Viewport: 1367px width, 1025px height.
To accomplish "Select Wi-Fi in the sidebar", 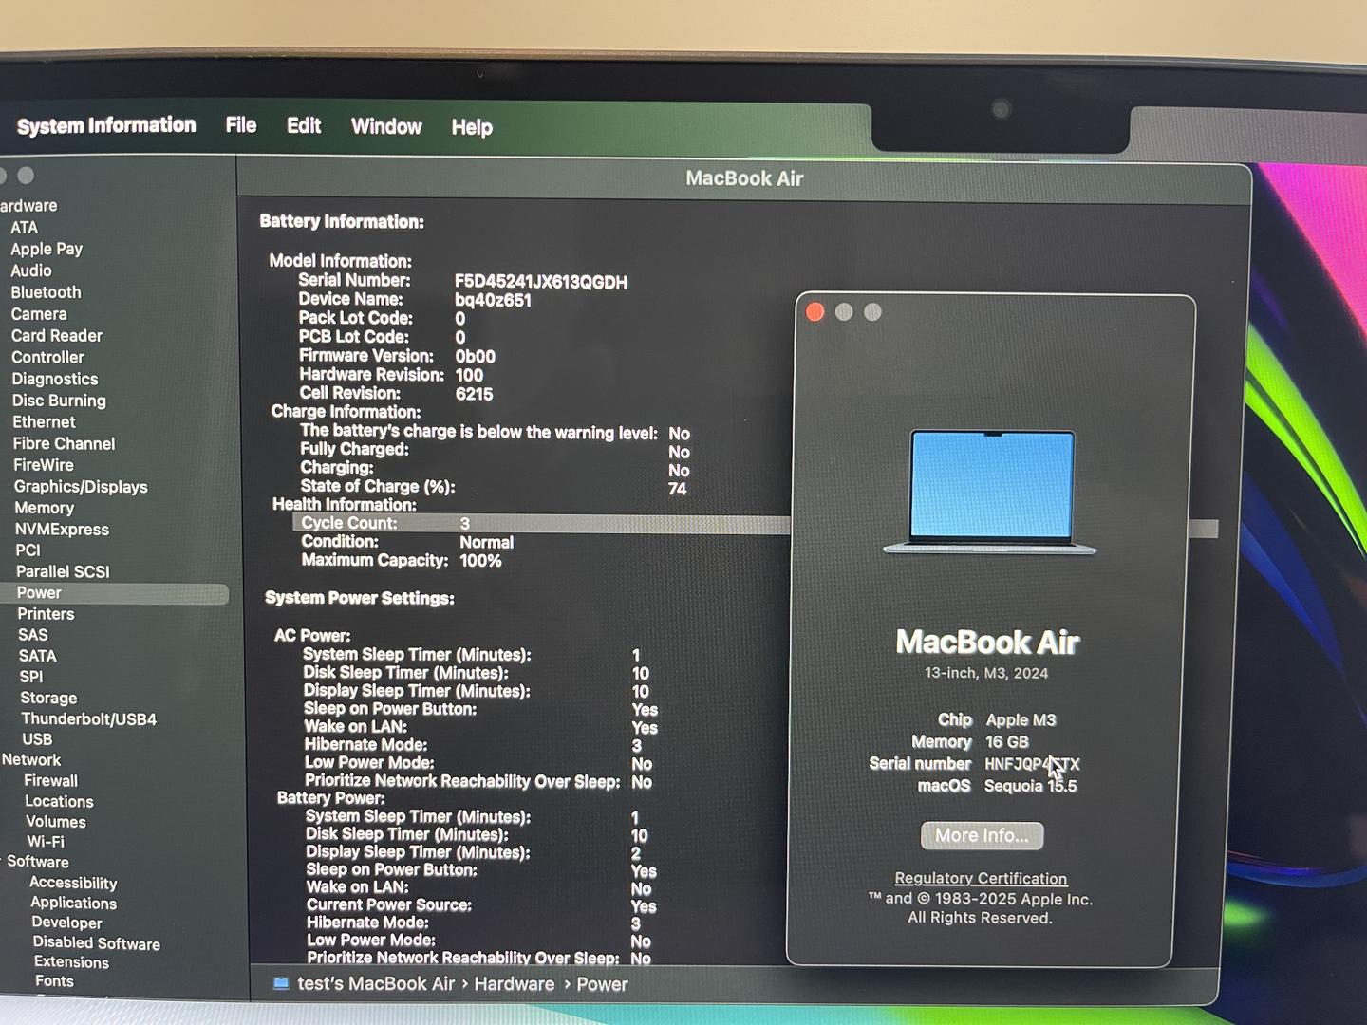I will coord(46,842).
